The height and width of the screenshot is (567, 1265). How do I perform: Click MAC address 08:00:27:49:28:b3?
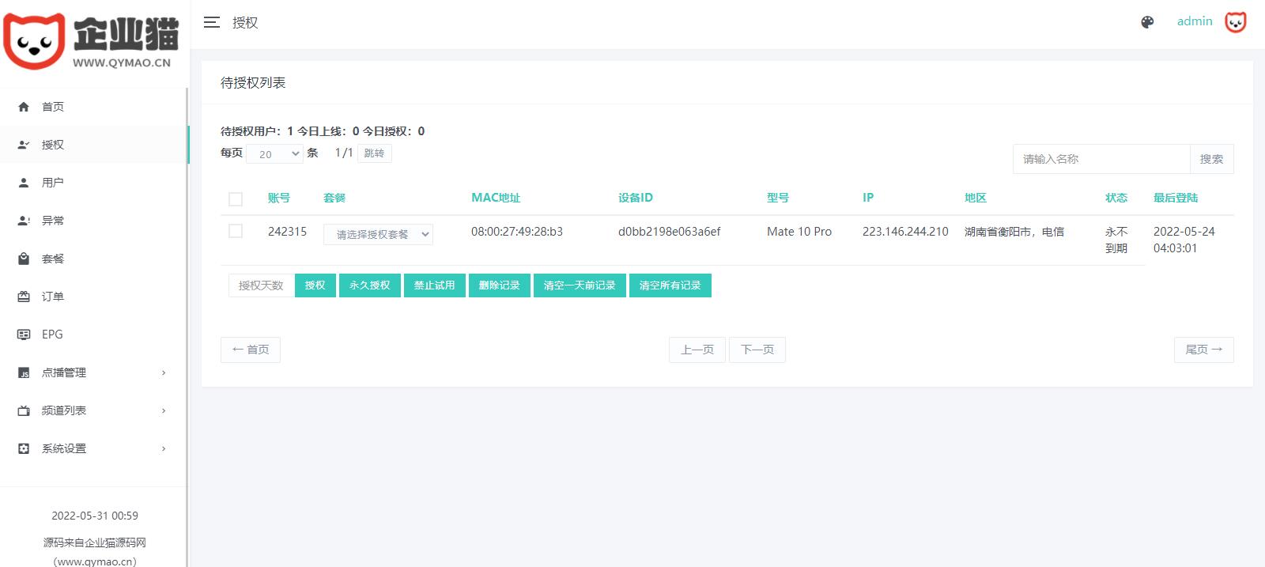click(x=517, y=232)
